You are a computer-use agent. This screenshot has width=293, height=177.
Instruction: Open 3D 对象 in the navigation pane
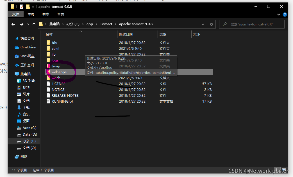tap(29, 81)
